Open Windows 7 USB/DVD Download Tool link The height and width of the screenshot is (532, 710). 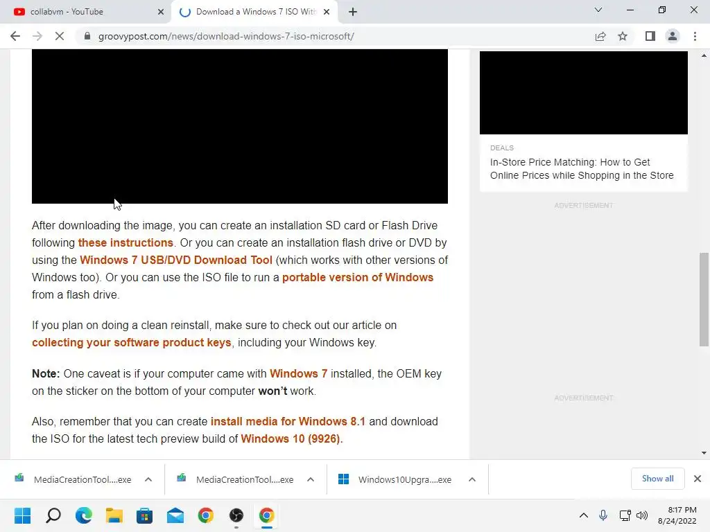tap(176, 260)
